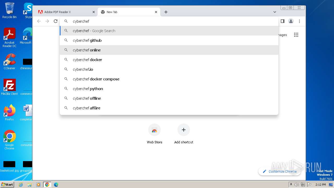This screenshot has height=188, width=334.
Task: Open Windows Explorer from taskbar
Action: [x=29, y=185]
